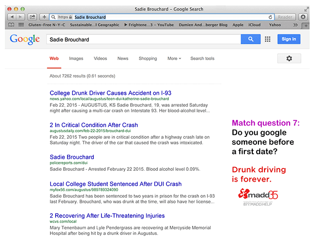Enter full screen with corner arrows
Viewport: 315px width, 243px height.
pos(306,9)
